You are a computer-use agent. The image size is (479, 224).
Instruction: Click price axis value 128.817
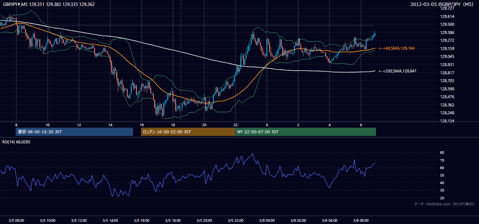(447, 73)
